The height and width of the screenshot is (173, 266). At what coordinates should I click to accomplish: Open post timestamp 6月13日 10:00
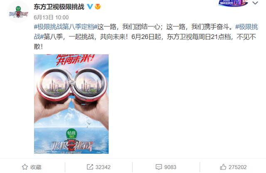51,17
